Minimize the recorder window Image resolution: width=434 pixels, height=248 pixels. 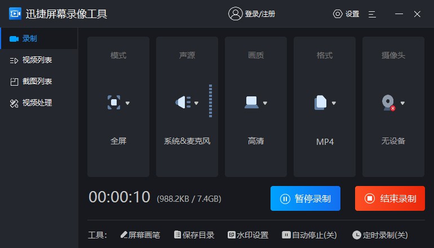399,14
